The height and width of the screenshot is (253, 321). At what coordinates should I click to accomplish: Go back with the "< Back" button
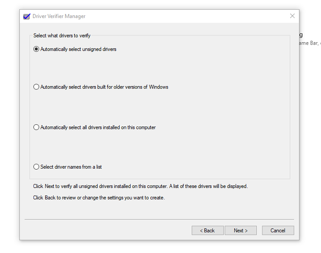pyautogui.click(x=208, y=231)
